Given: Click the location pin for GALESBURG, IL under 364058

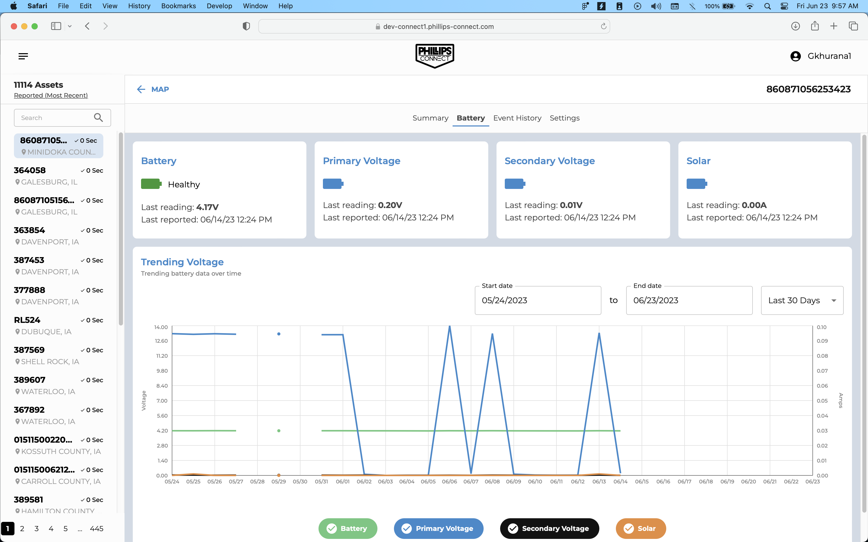Looking at the screenshot, I should (x=17, y=182).
